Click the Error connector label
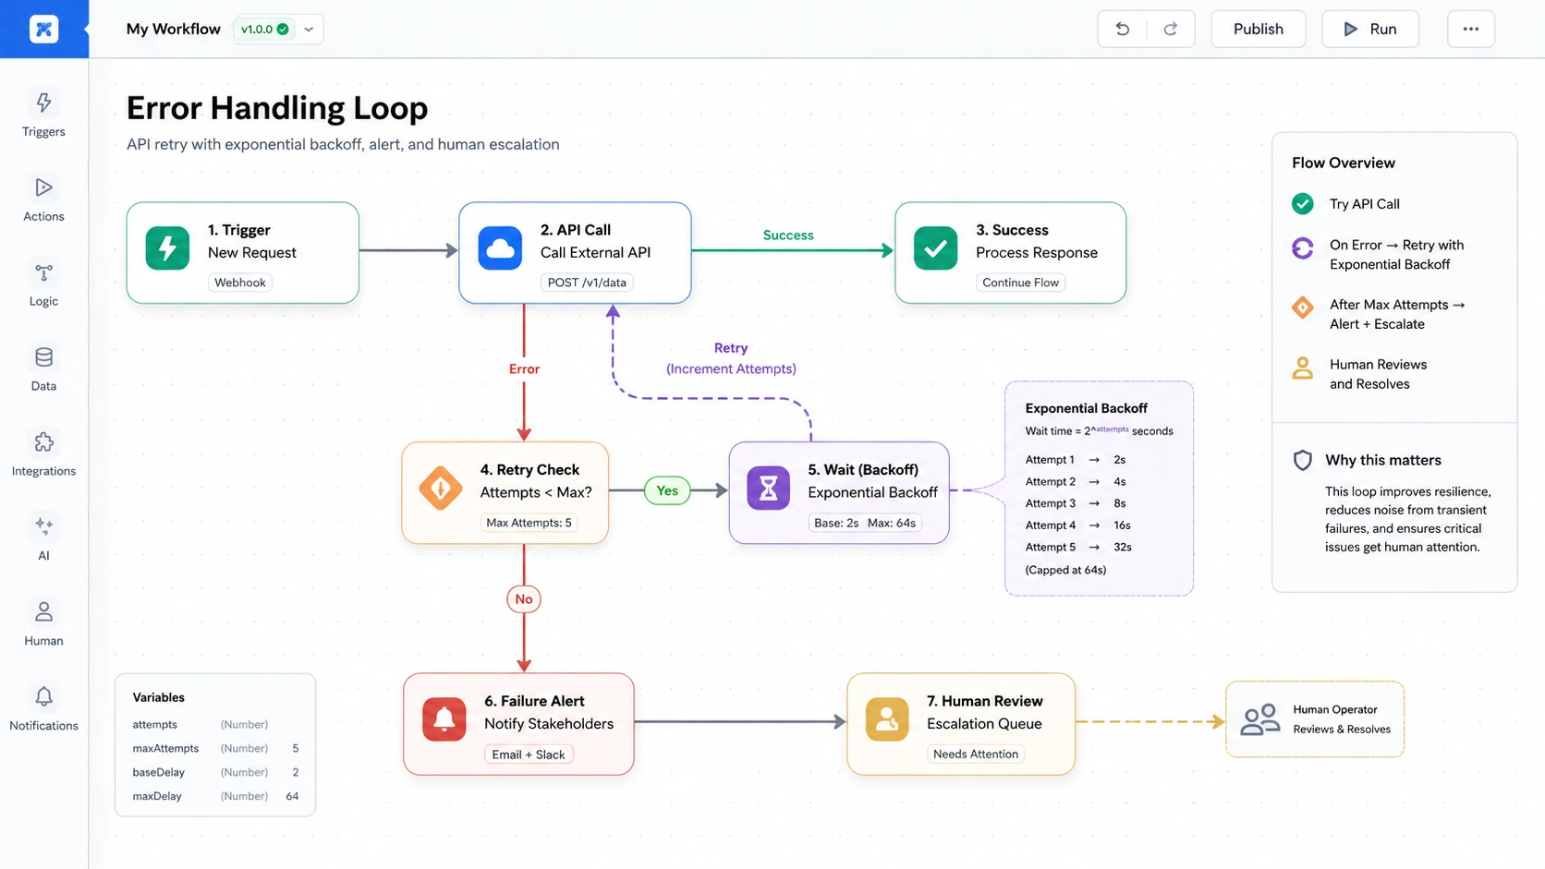The height and width of the screenshot is (869, 1545). pyautogui.click(x=524, y=368)
